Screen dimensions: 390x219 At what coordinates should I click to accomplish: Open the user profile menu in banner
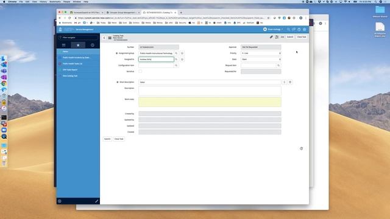[273, 29]
